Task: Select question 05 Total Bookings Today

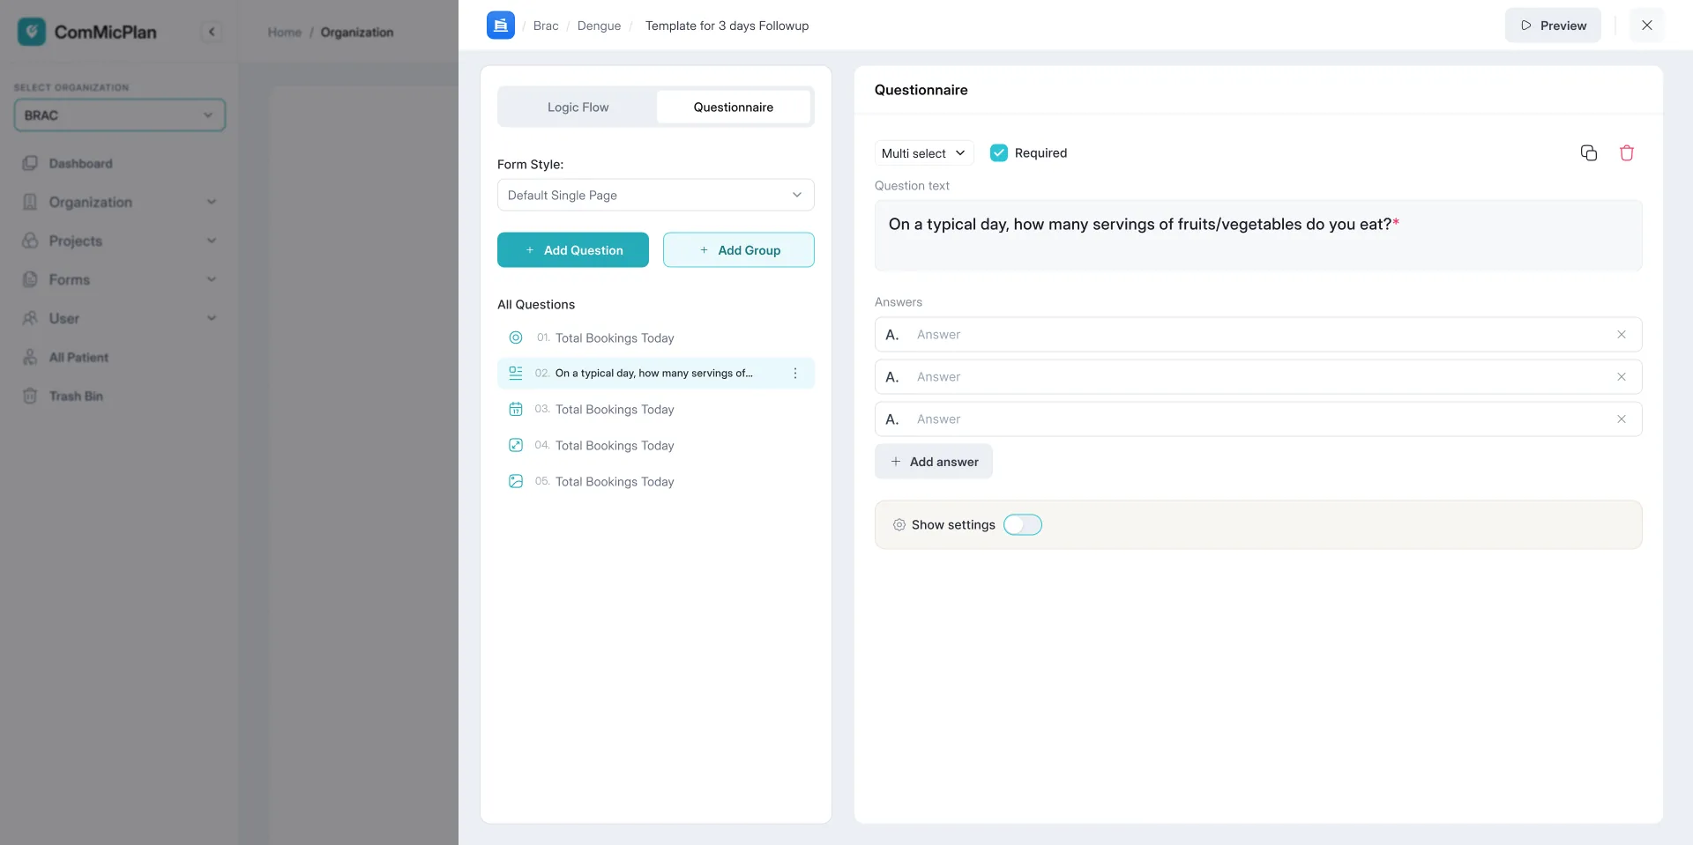Action: pos(656,481)
